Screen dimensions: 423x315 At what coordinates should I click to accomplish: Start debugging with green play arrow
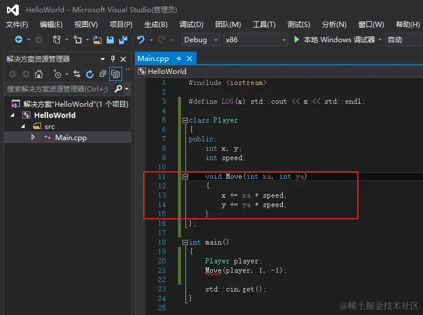click(x=296, y=40)
